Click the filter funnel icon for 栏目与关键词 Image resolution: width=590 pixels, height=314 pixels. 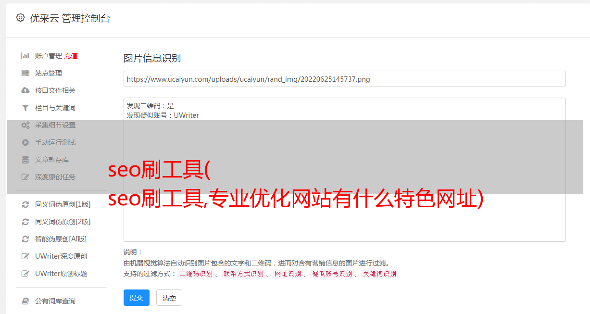(25, 108)
